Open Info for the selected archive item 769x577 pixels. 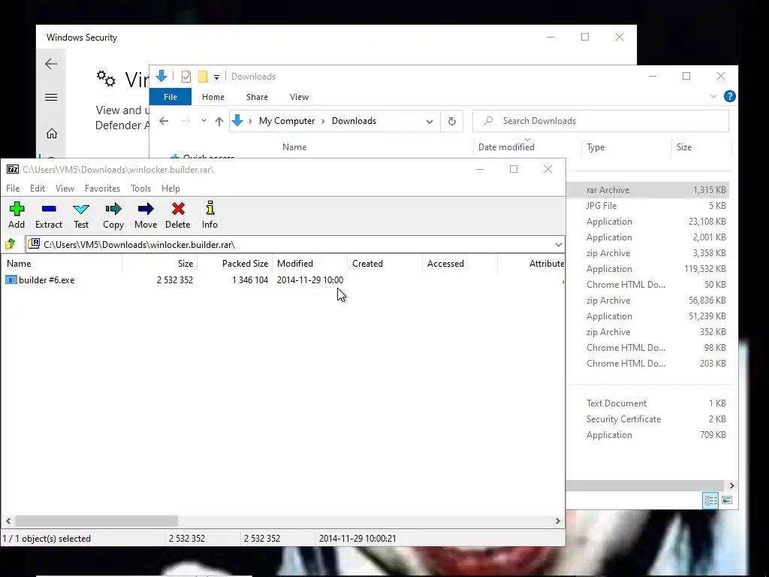[x=210, y=215]
